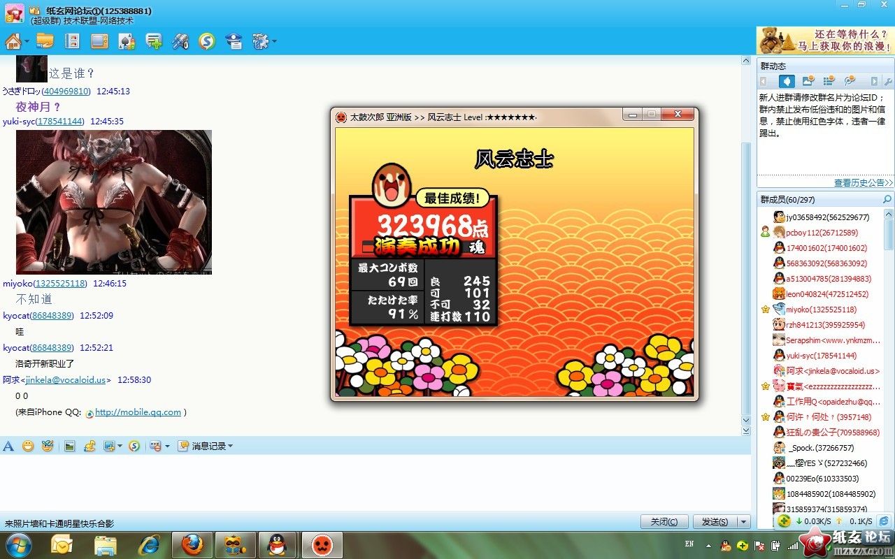Send a picture using image icon

click(70, 446)
